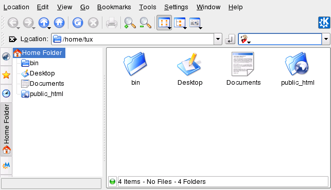Image resolution: width=331 pixels, height=190 pixels.
Task: Switch to Tree View mode
Action: coord(179,22)
